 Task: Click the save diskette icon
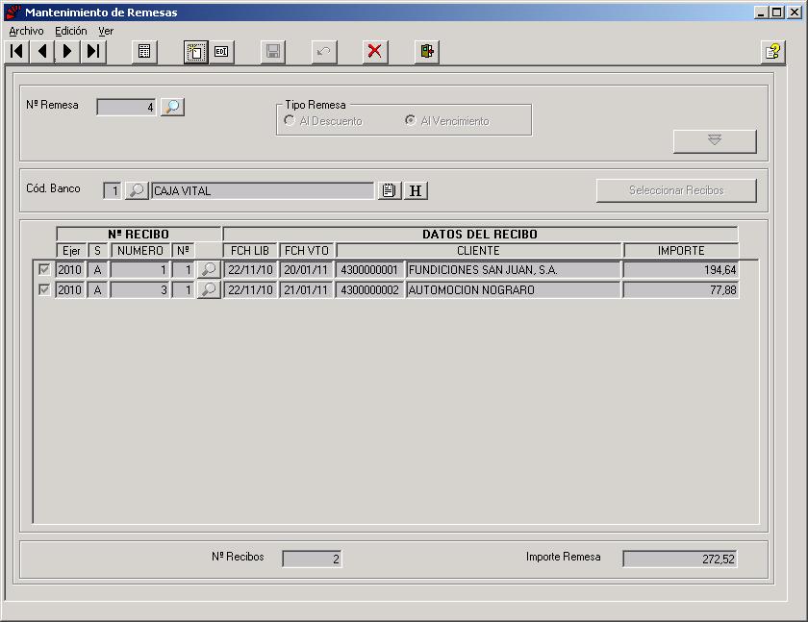(x=272, y=52)
